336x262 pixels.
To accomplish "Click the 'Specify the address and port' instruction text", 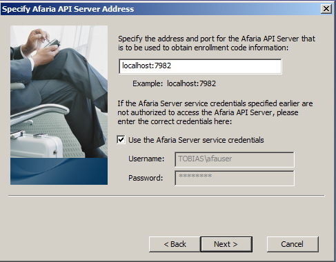I will coord(217,43).
